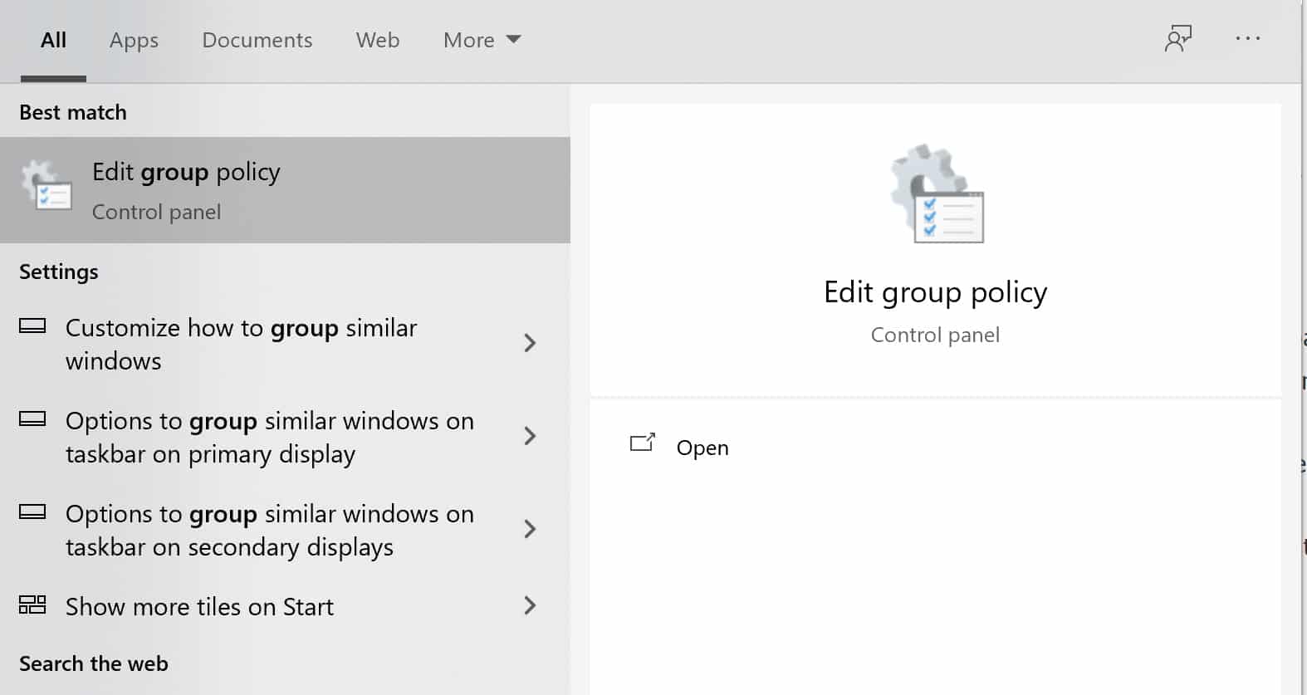Click the Edit group policy icon in best match
1307x695 pixels.
[x=47, y=187]
